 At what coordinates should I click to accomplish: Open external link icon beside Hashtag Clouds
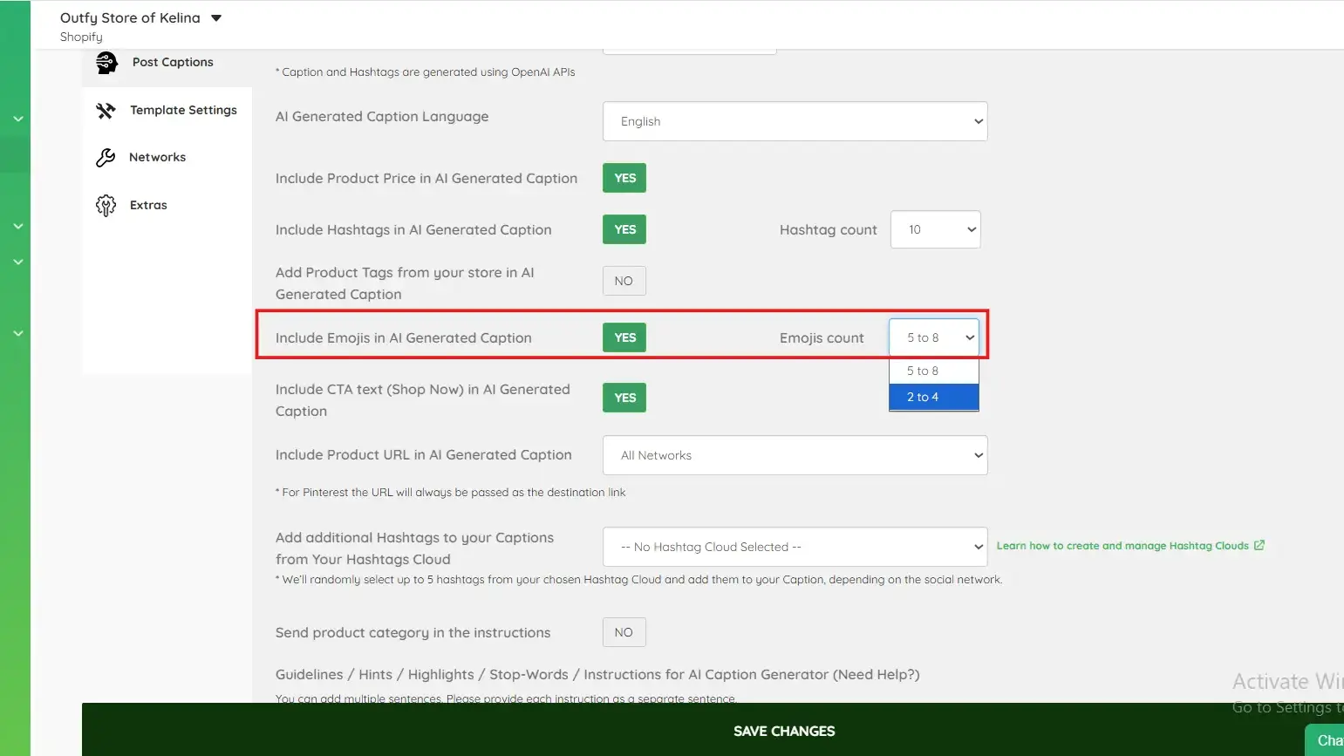click(1259, 546)
